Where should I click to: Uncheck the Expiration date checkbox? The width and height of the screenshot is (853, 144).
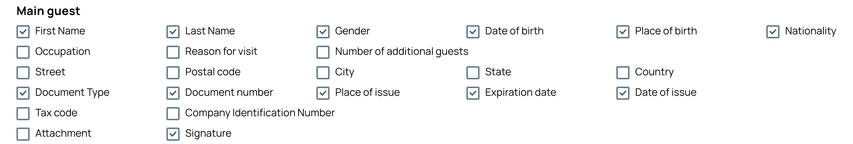tap(473, 93)
